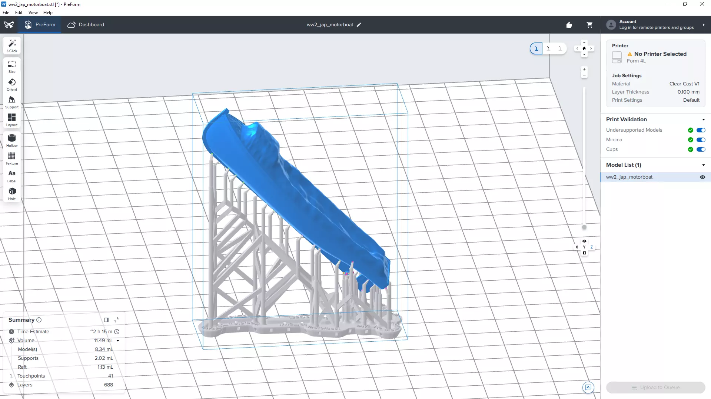Image resolution: width=711 pixels, height=399 pixels.
Task: Zoom out with the minus button
Action: (584, 75)
